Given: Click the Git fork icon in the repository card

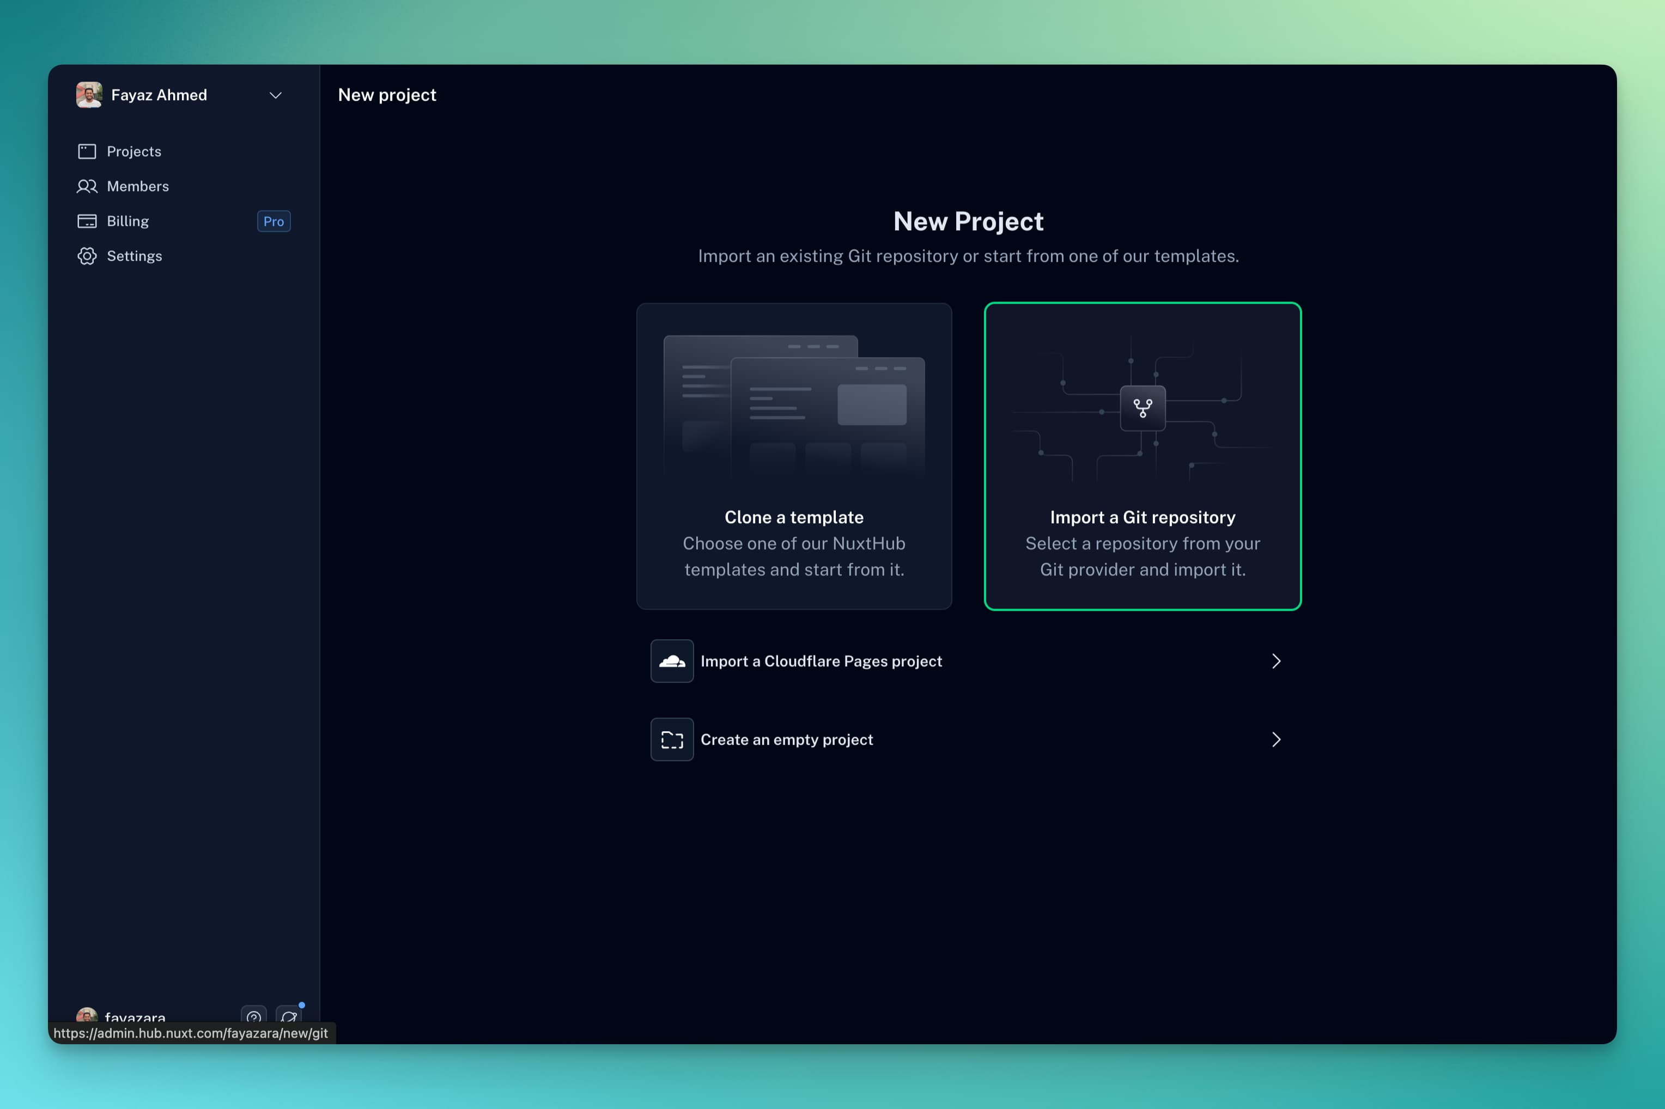Looking at the screenshot, I should [x=1142, y=408].
